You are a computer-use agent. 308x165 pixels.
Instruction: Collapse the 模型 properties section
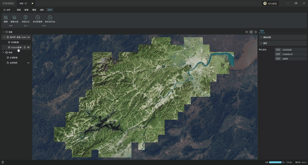tap(261, 43)
